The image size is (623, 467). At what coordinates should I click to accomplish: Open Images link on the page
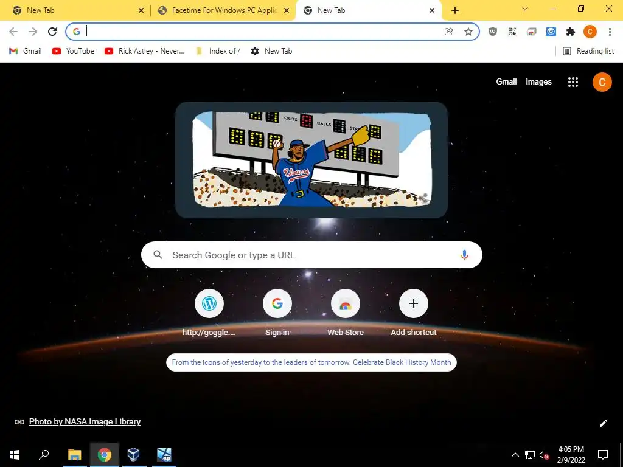point(538,82)
